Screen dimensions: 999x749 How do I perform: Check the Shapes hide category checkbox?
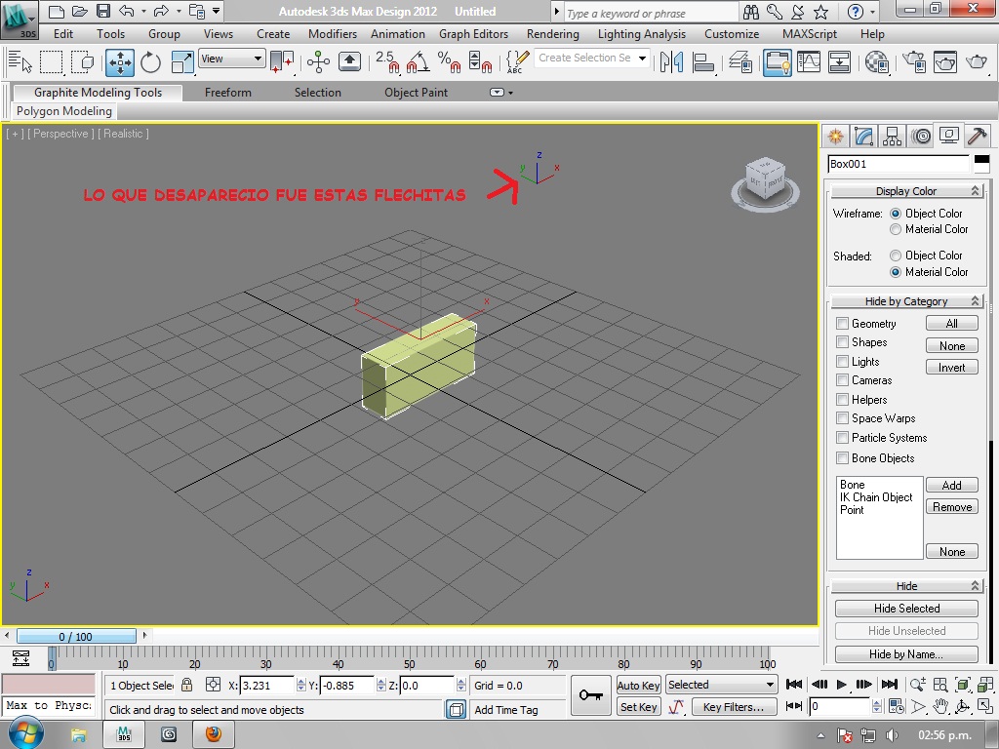[x=842, y=342]
